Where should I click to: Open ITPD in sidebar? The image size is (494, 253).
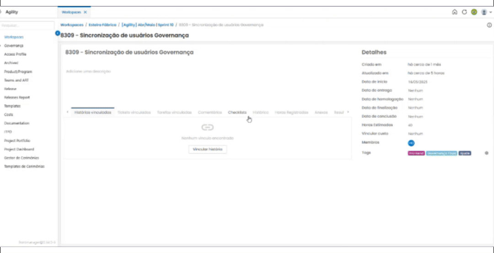(8, 132)
